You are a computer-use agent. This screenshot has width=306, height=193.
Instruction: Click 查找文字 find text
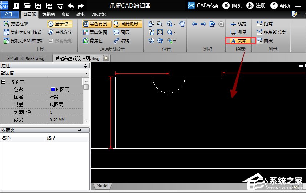pos(60,32)
